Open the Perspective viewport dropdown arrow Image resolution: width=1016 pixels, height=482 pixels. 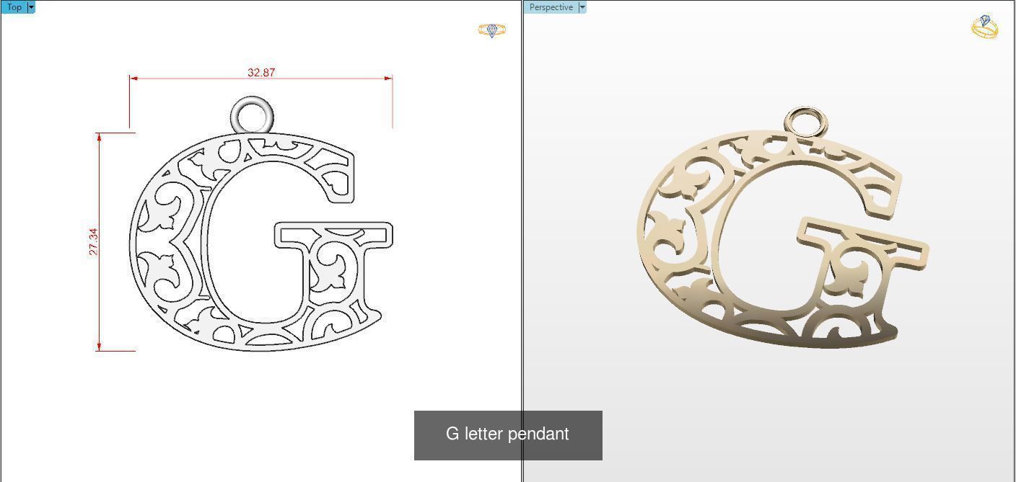tap(582, 7)
